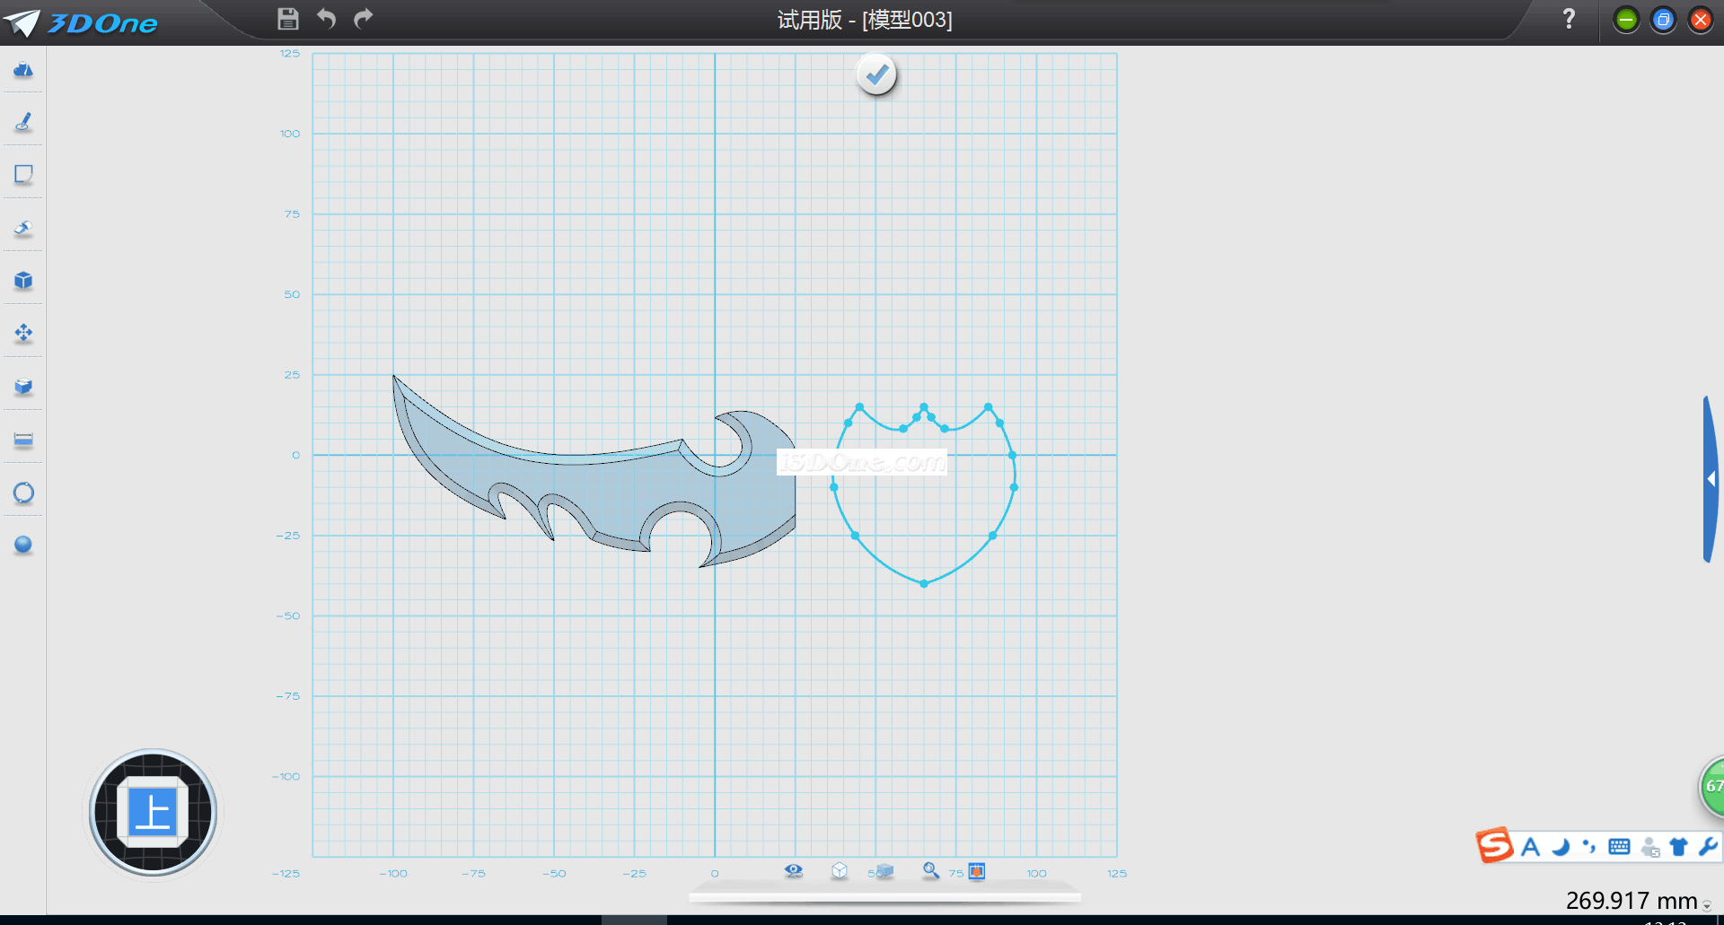Undo the last action
The height and width of the screenshot is (925, 1724).
click(x=326, y=19)
